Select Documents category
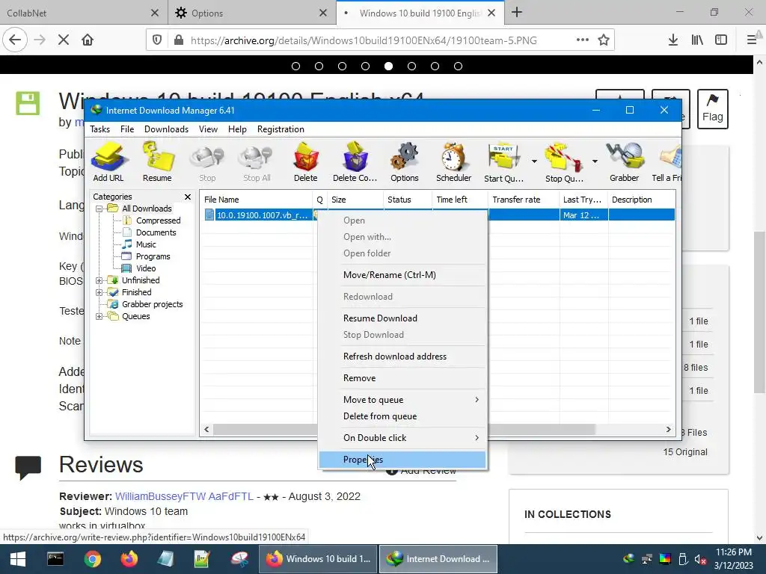Image resolution: width=766 pixels, height=574 pixels. pos(156,232)
